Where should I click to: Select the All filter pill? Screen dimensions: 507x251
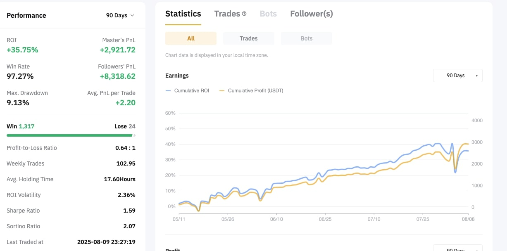point(190,38)
